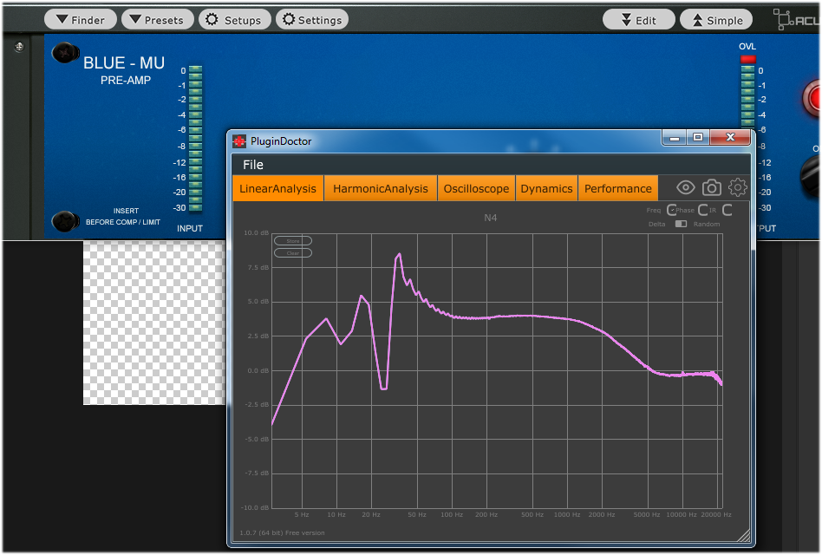Enable the Freq radio option
The height and width of the screenshot is (555, 822).
(x=671, y=210)
